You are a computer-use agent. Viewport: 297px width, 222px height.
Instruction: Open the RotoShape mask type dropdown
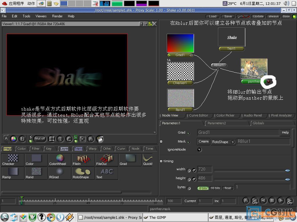(x=223, y=142)
